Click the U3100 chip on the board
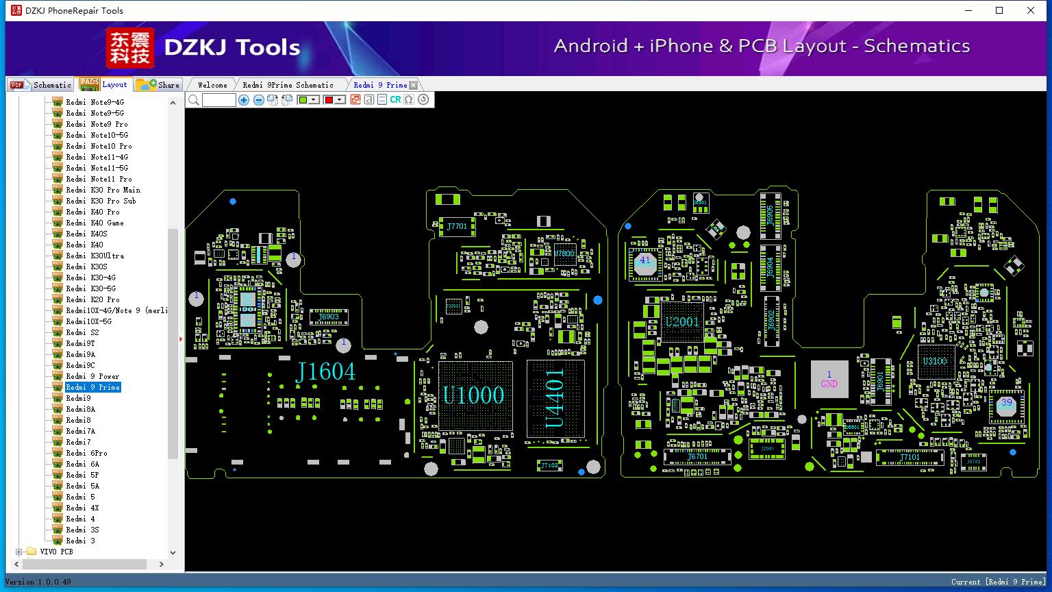1052x592 pixels. click(936, 361)
